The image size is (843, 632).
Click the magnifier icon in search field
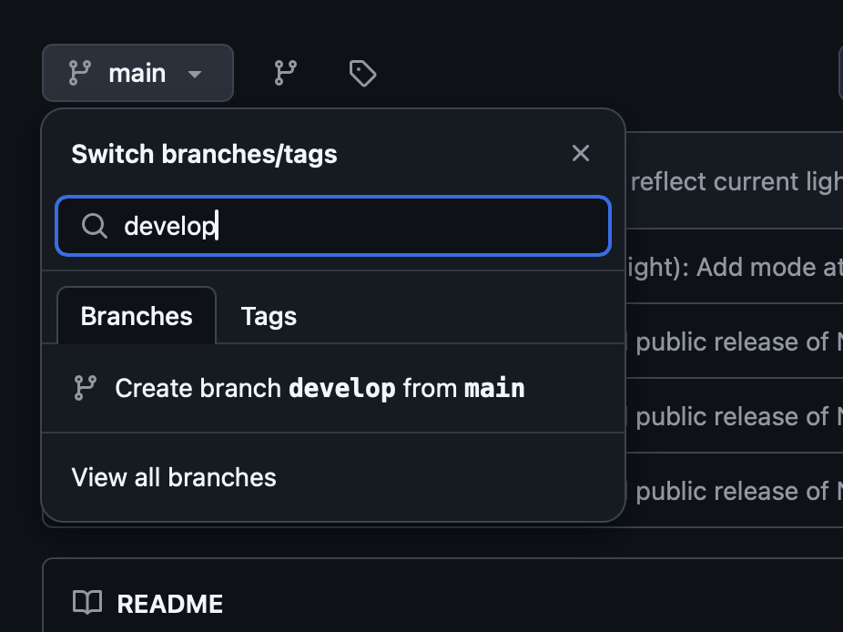tap(95, 226)
